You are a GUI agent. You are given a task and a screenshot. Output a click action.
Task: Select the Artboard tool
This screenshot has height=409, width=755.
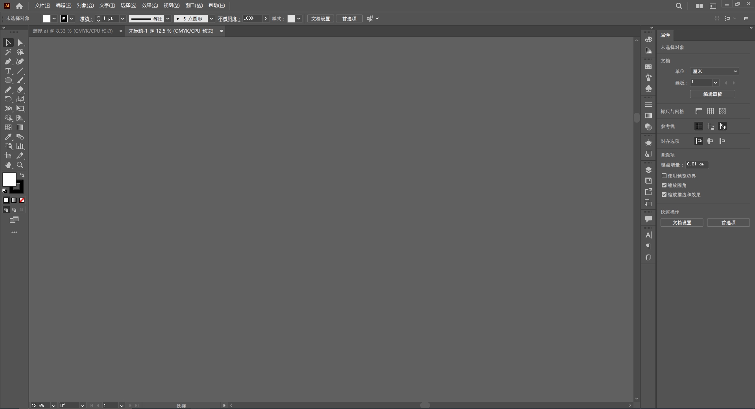(8, 156)
